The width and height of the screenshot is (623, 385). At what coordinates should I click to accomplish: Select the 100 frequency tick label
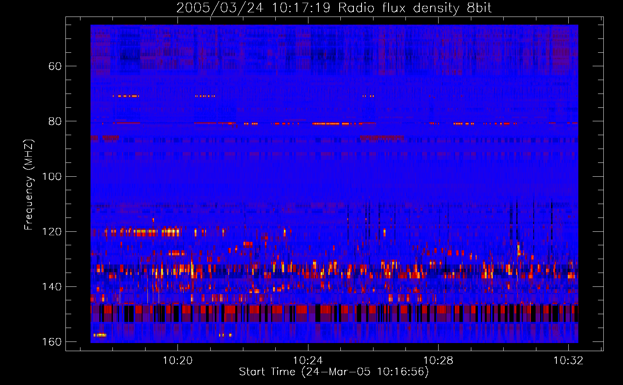tap(52, 176)
